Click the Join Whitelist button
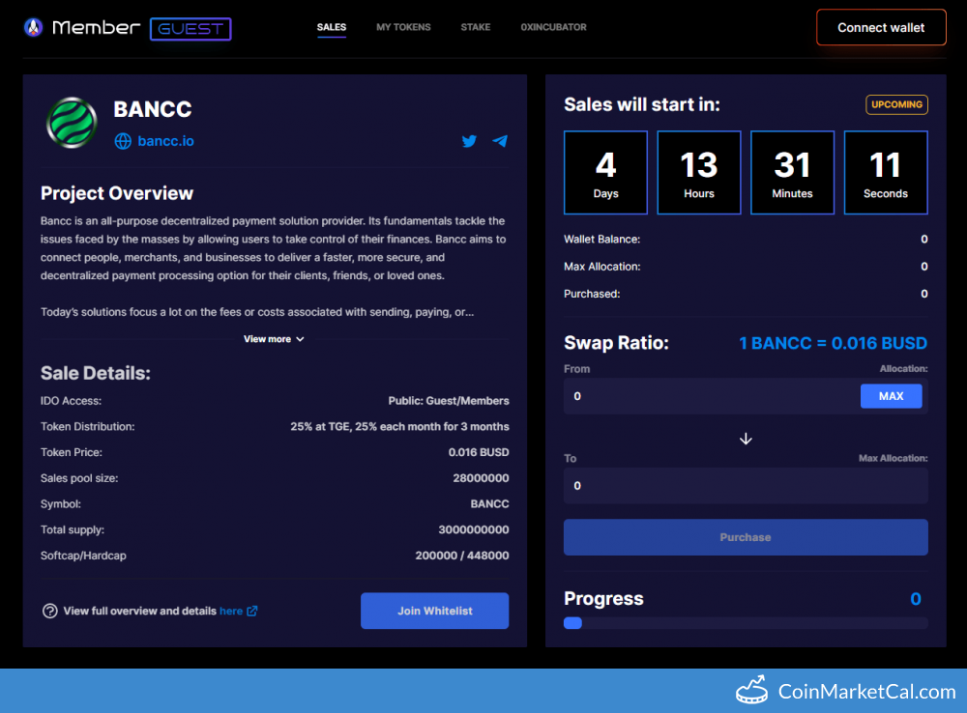The image size is (967, 713). click(434, 611)
